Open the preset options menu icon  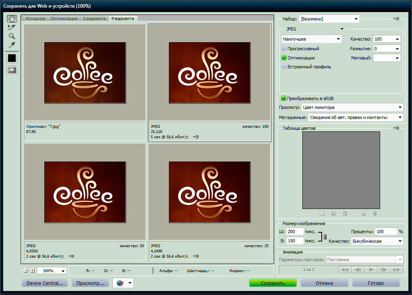397,19
